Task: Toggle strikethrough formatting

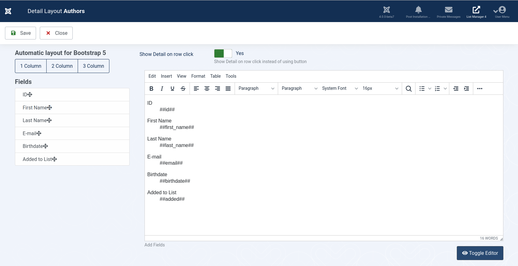Action: click(183, 89)
